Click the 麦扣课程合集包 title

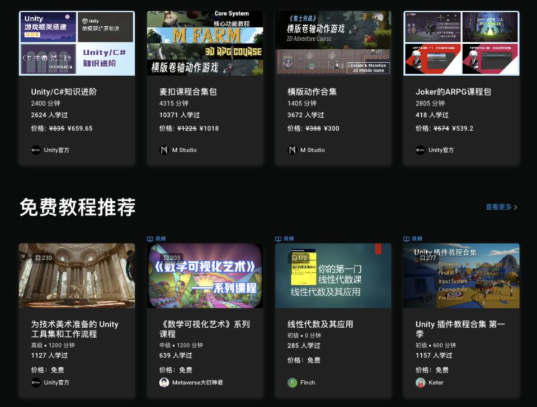(x=188, y=92)
